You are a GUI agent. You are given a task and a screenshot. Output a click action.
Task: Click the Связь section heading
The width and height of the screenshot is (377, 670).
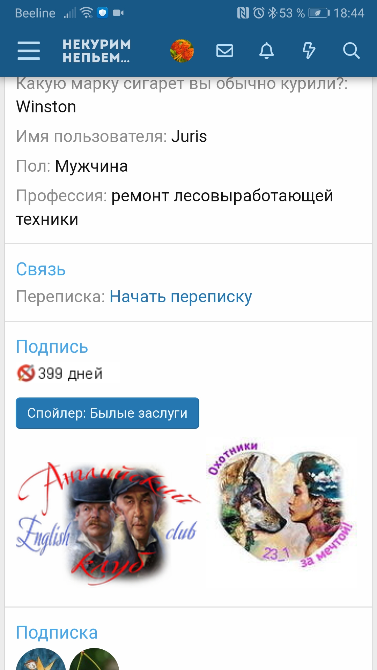pos(41,269)
